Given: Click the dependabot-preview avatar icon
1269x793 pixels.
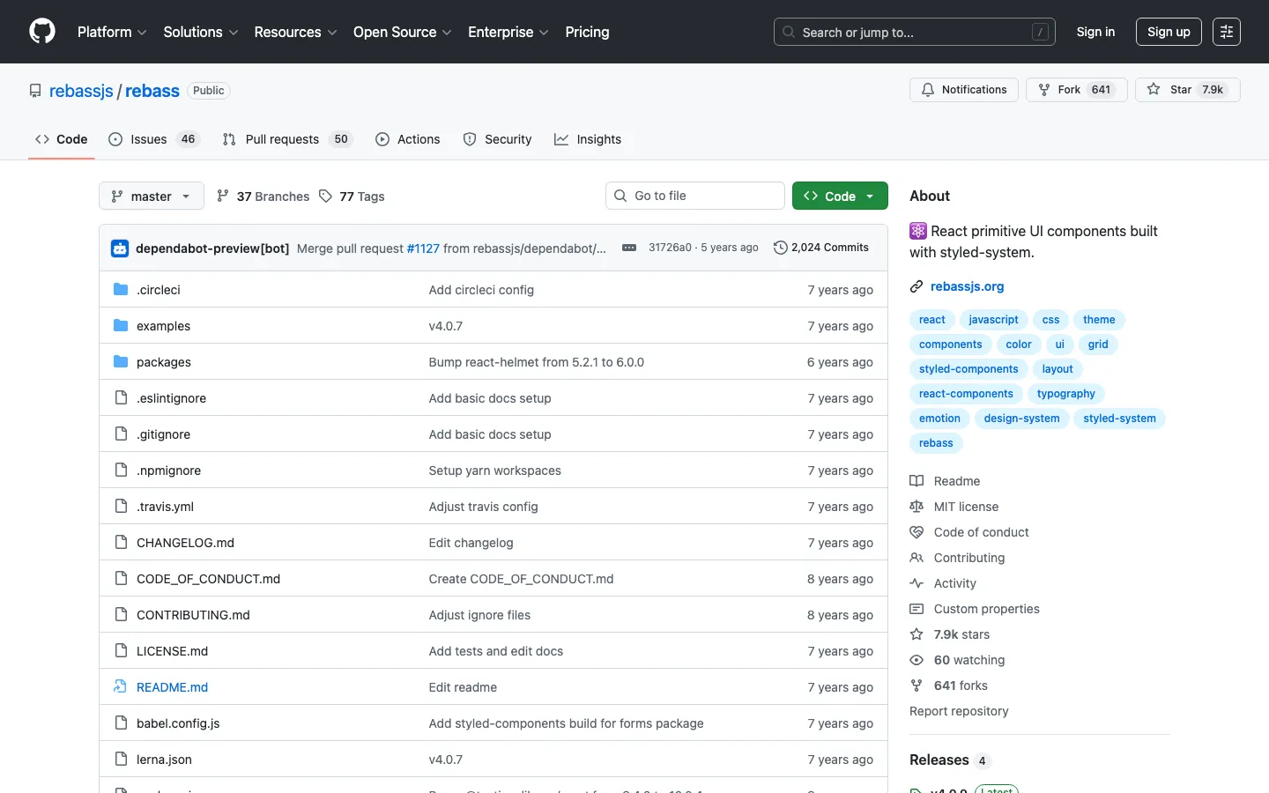Looking at the screenshot, I should coord(120,248).
